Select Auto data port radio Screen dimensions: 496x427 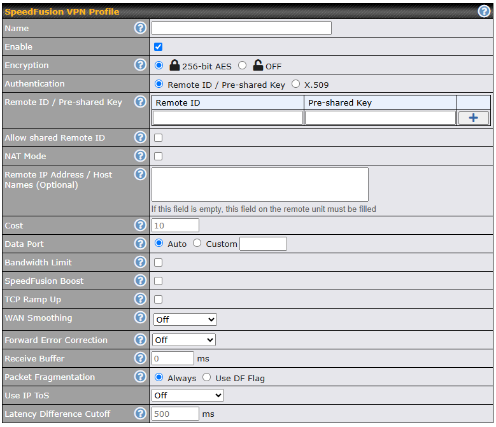(159, 243)
